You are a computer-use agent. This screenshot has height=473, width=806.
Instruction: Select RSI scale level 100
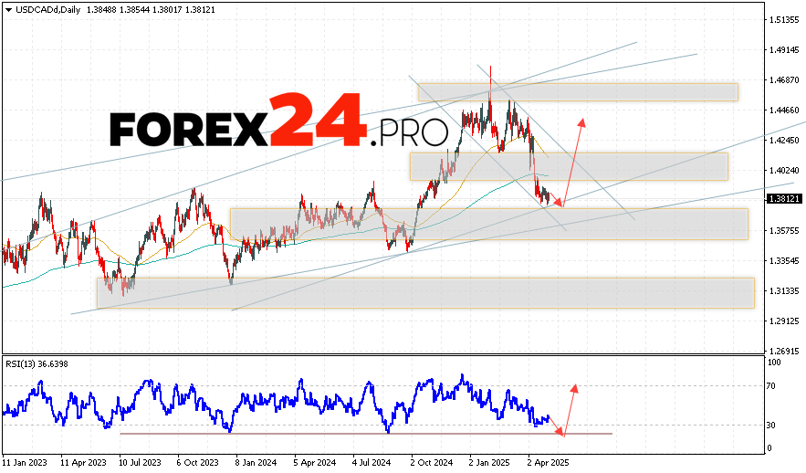coord(774,362)
